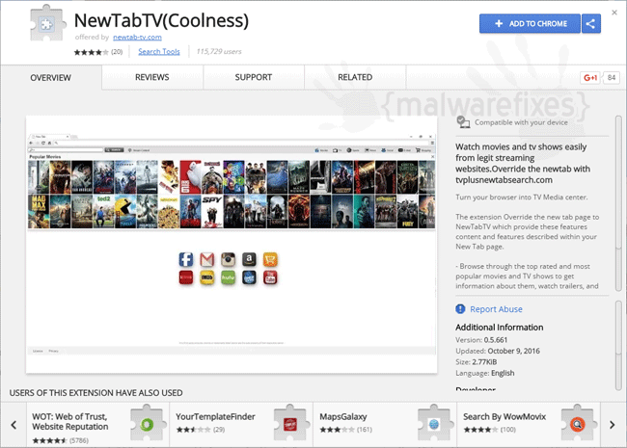Click the green Hulu icon in preview
Screen dimensions: 627x448
point(228,277)
